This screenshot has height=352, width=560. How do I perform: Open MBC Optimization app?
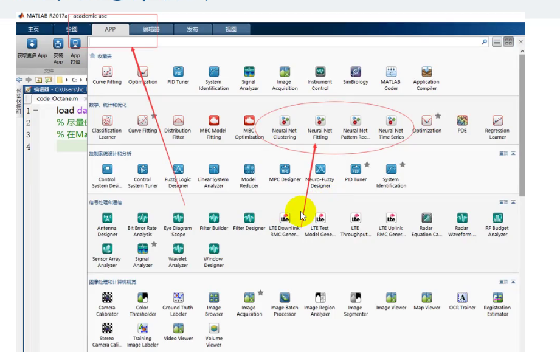point(249,128)
